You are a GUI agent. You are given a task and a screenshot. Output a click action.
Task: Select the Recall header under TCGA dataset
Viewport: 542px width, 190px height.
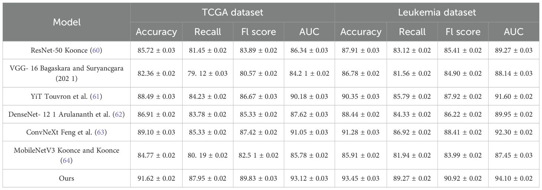pyautogui.click(x=208, y=32)
